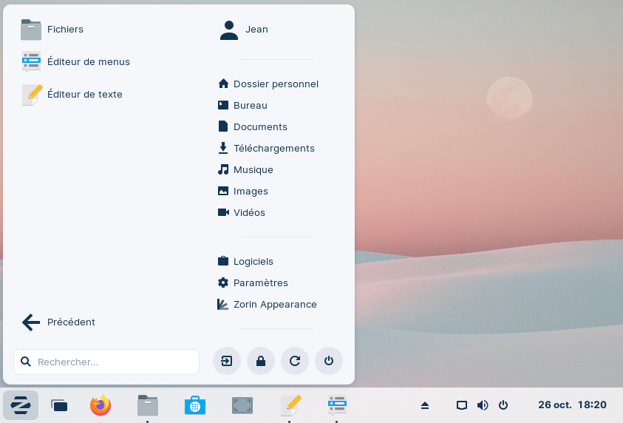Open the volume control in system tray
Viewport: 623px width, 423px height.
(x=483, y=405)
